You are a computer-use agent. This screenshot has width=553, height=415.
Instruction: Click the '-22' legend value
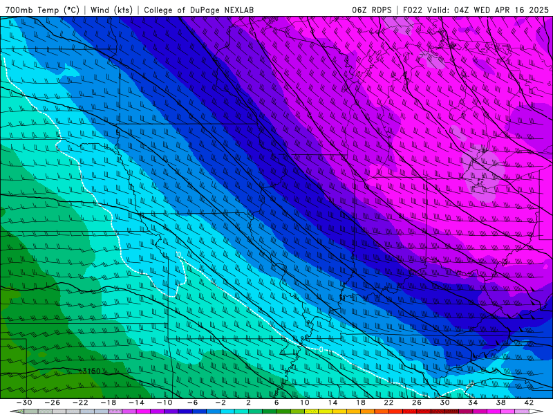click(x=80, y=403)
